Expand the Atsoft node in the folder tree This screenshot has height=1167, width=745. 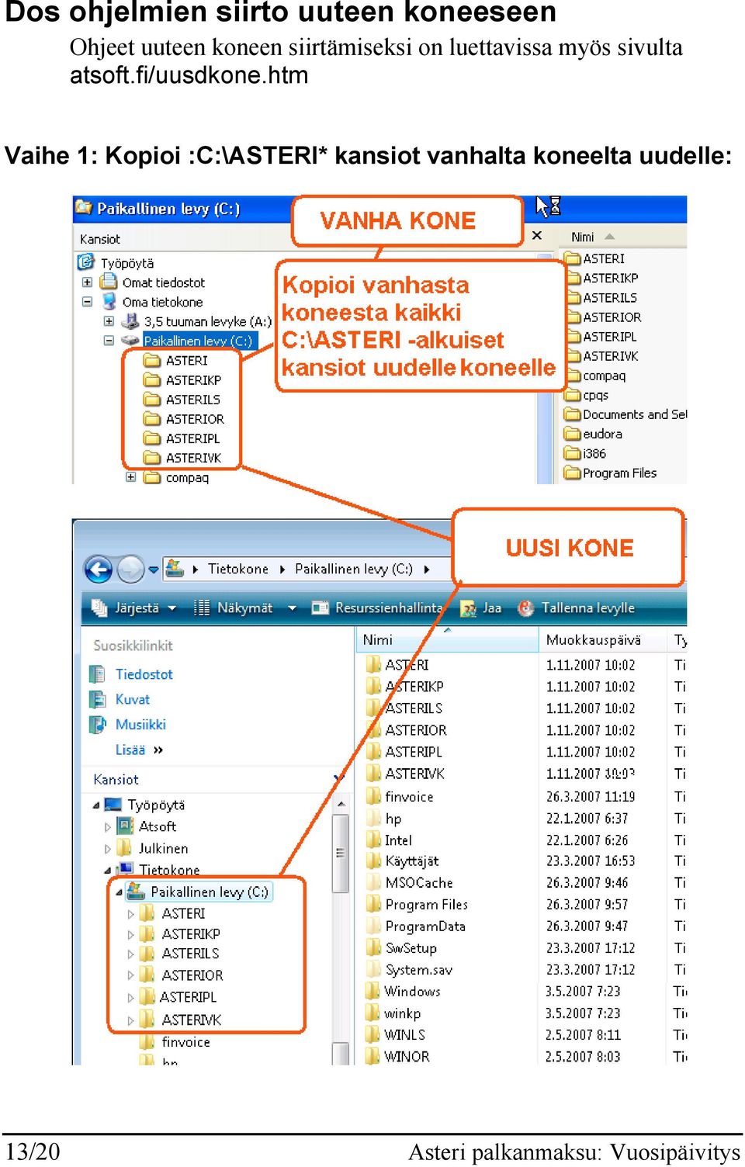tap(108, 827)
